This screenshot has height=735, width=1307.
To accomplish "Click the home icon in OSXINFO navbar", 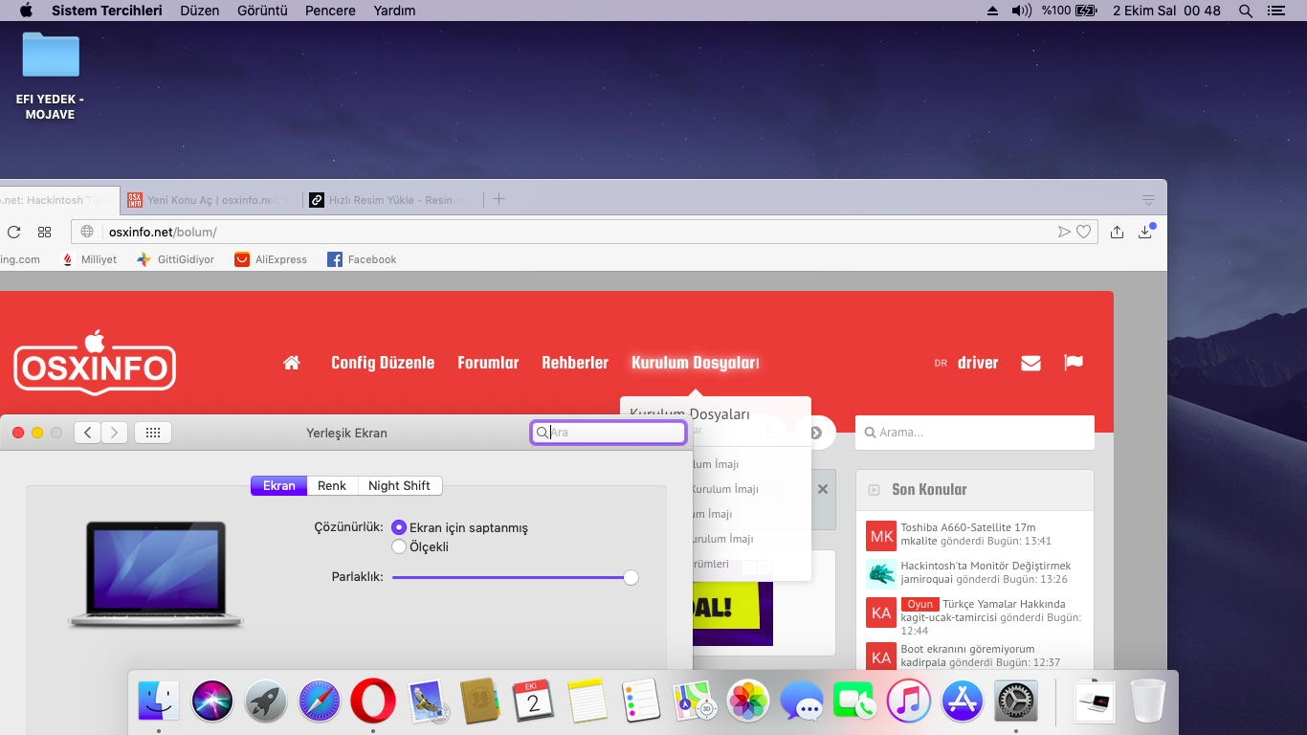I will [292, 363].
